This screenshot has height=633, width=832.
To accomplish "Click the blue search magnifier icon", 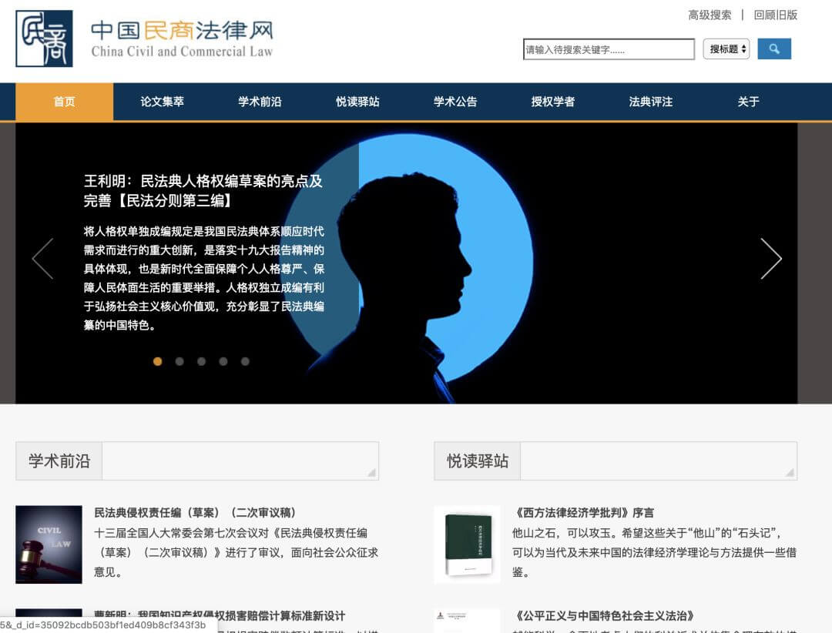I will 774,49.
